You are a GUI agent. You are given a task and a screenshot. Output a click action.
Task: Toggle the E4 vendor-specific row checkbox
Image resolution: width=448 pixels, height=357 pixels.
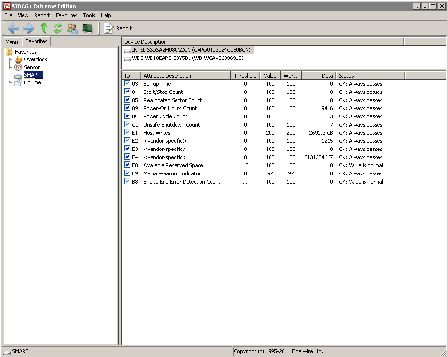click(x=127, y=157)
